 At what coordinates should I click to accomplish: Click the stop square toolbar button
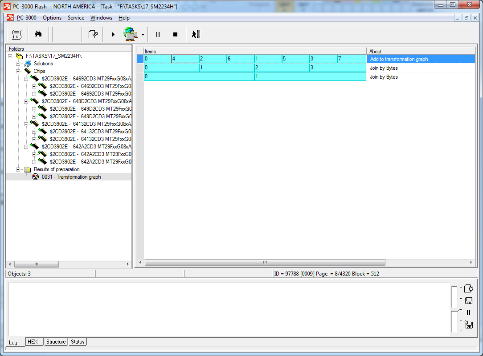coord(175,34)
